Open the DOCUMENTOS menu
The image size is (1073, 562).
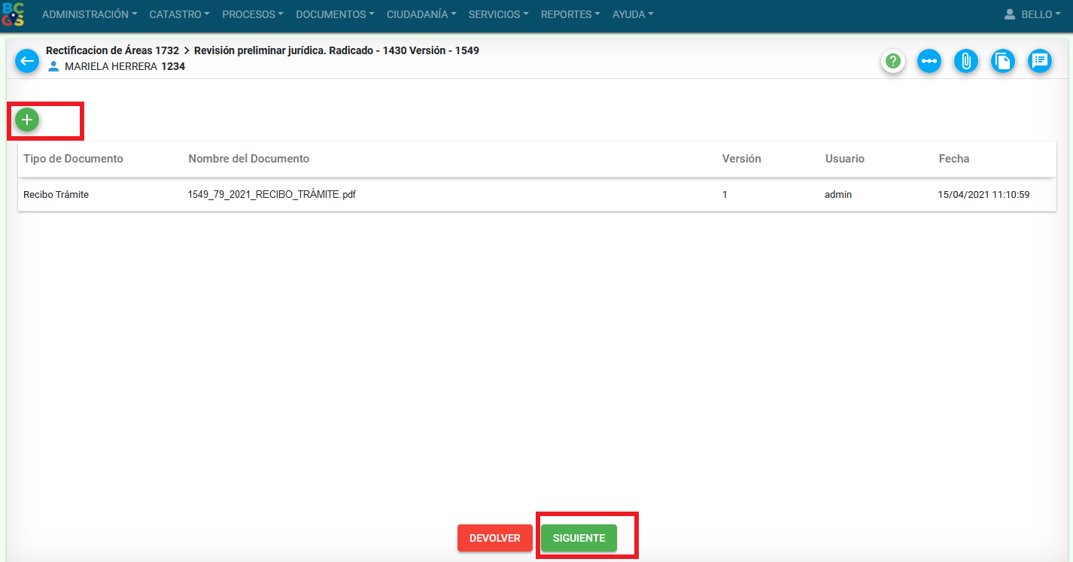point(335,14)
